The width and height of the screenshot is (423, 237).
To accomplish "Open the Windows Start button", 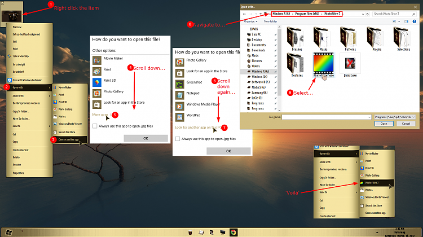I will [x=8, y=232].
